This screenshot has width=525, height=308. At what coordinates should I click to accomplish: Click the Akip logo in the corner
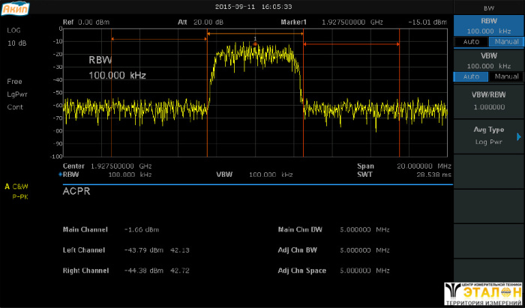[x=13, y=7]
